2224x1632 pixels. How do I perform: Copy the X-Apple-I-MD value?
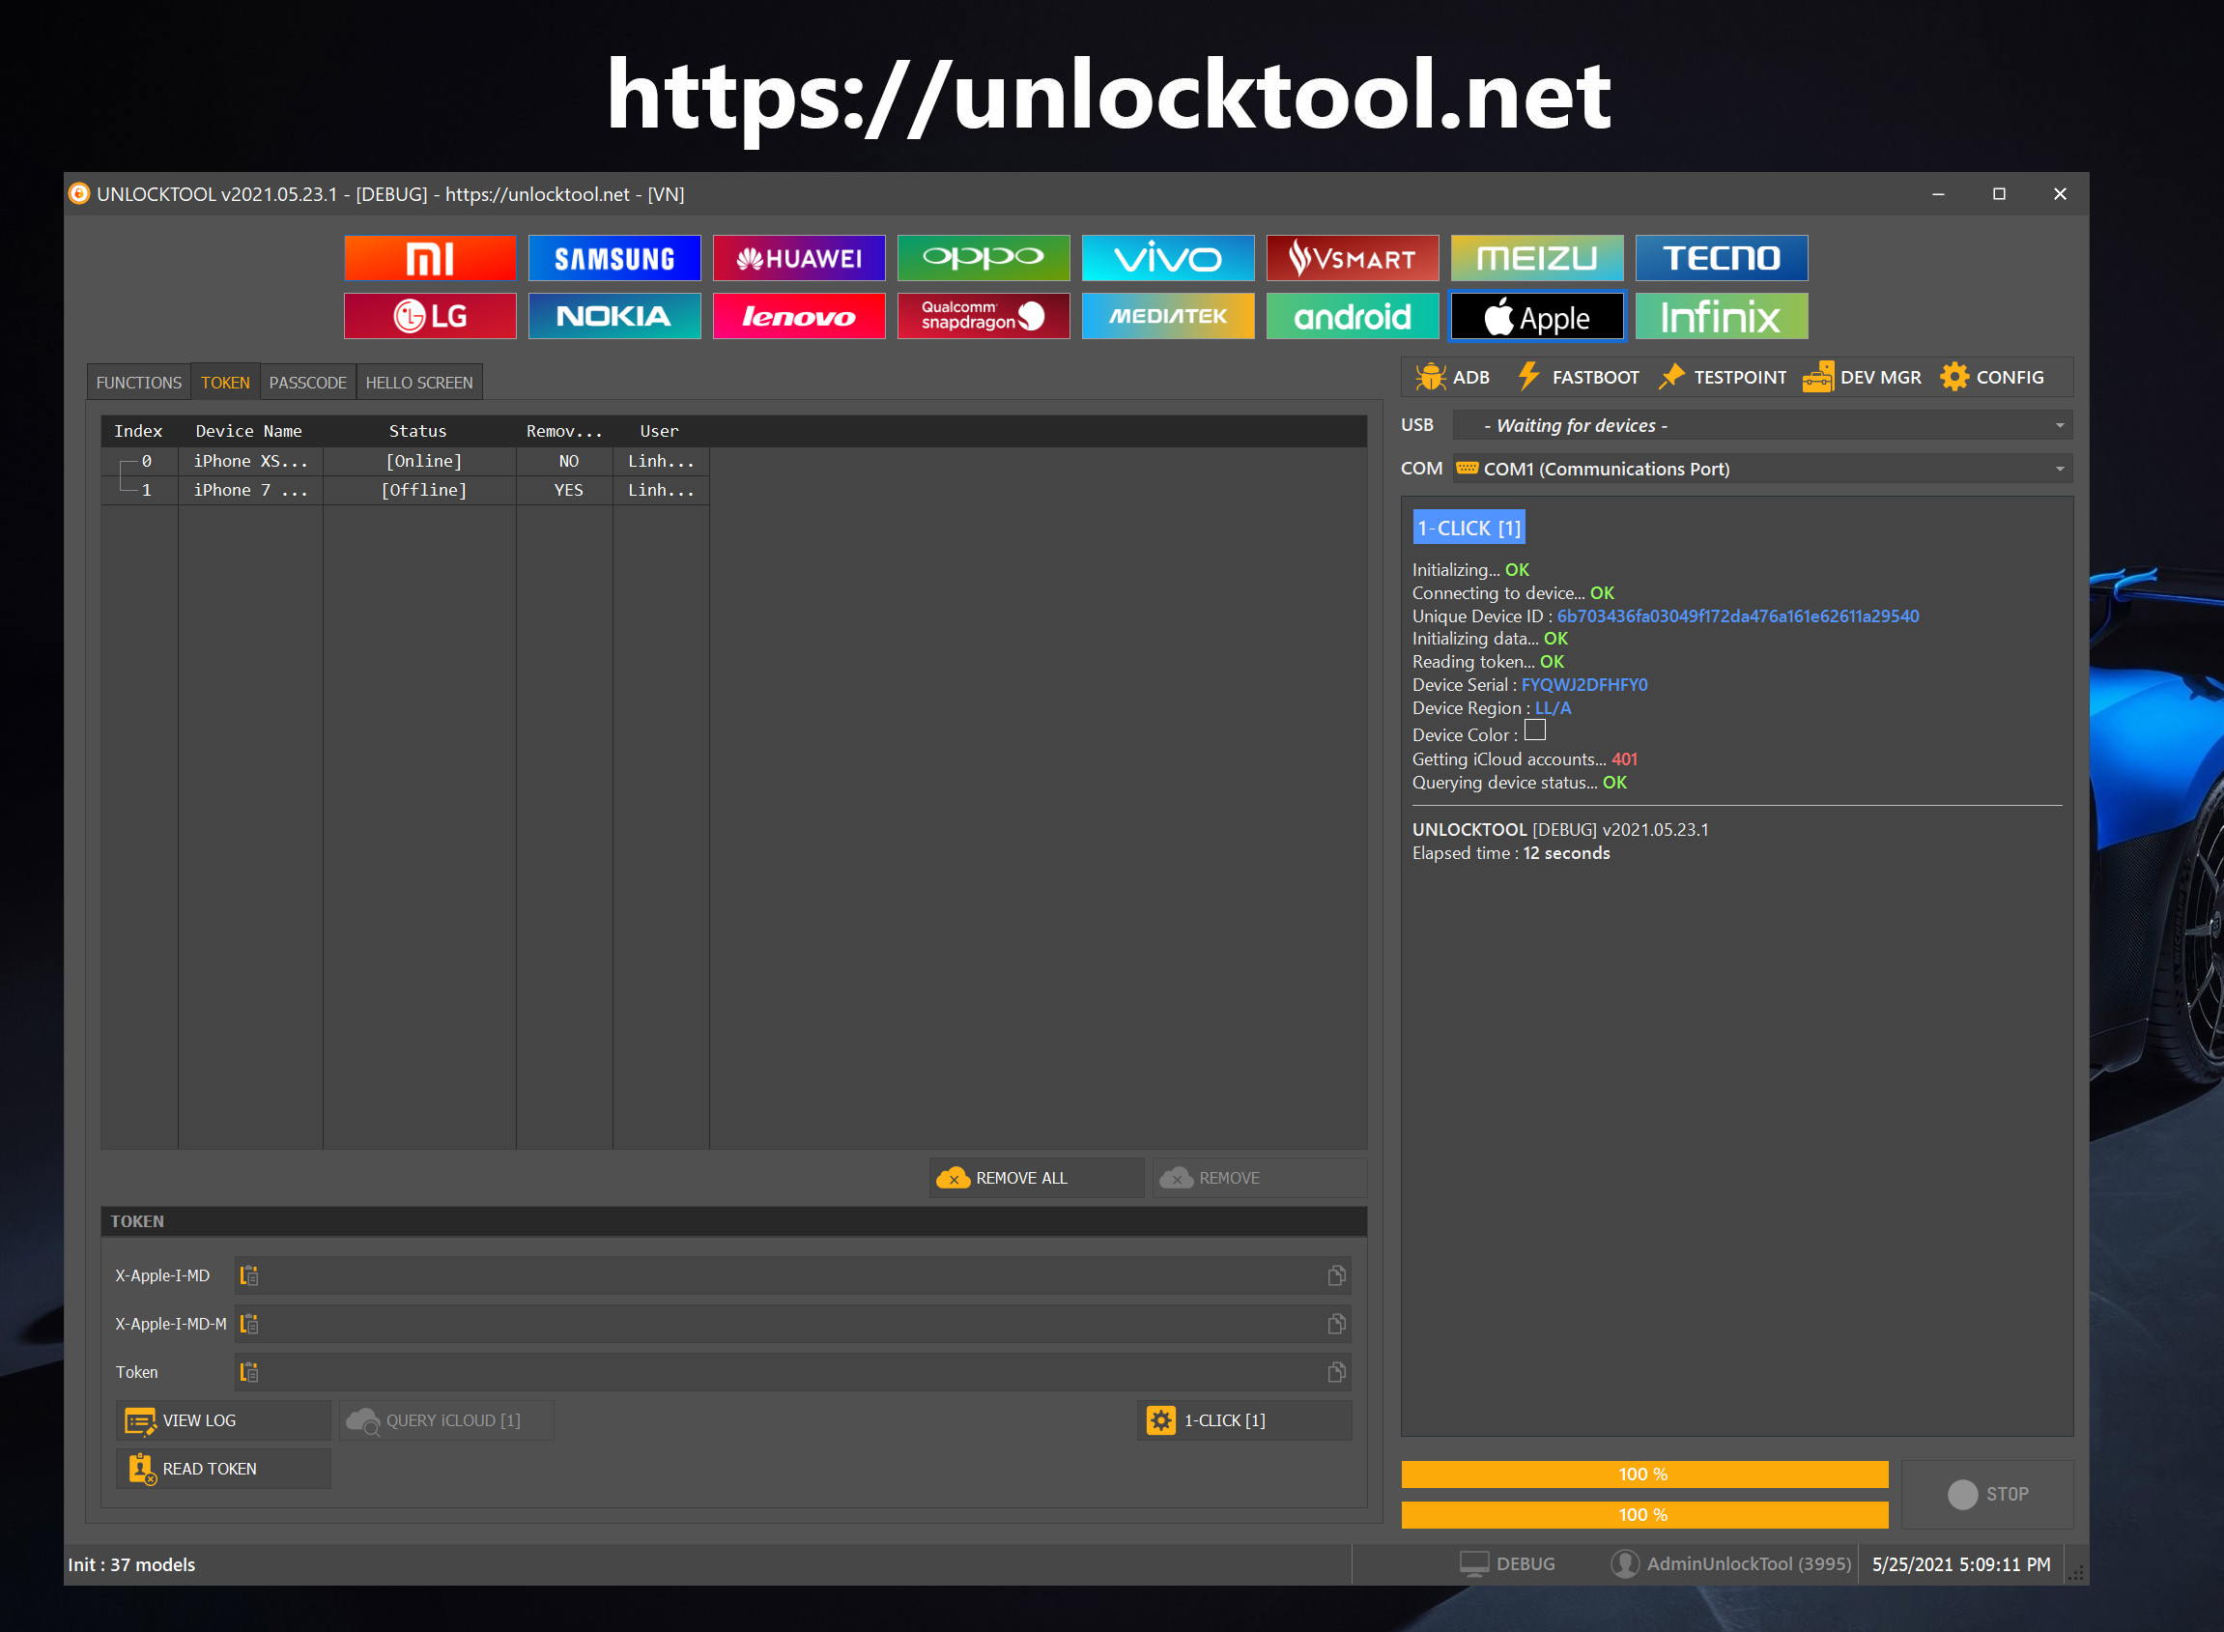pos(1336,1275)
